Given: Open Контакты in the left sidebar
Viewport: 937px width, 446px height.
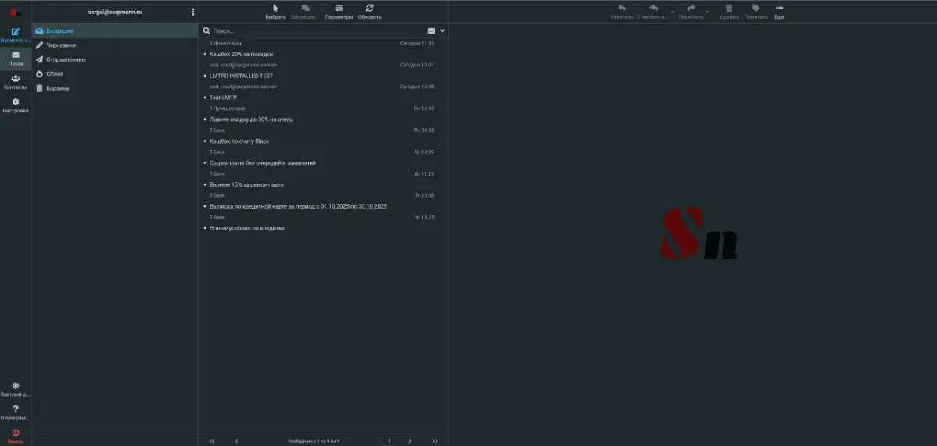Looking at the screenshot, I should pyautogui.click(x=16, y=79).
